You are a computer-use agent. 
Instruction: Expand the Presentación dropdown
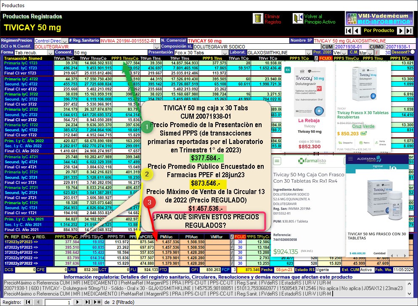click(x=225, y=52)
